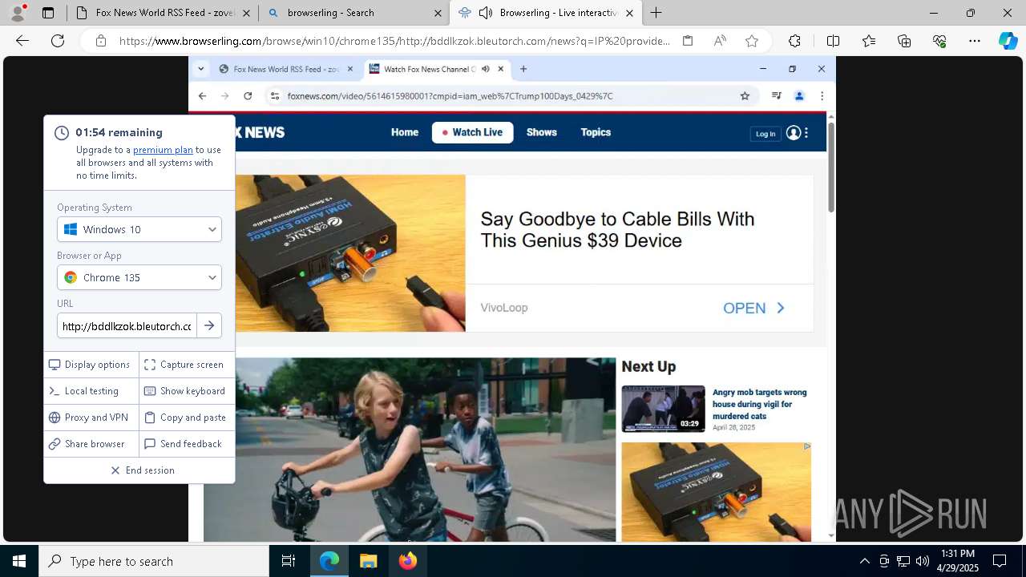Viewport: 1026px width, 577px height.
Task: Open Display options
Action: 91,365
